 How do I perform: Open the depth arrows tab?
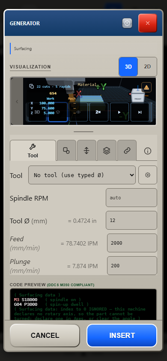(x=86, y=151)
